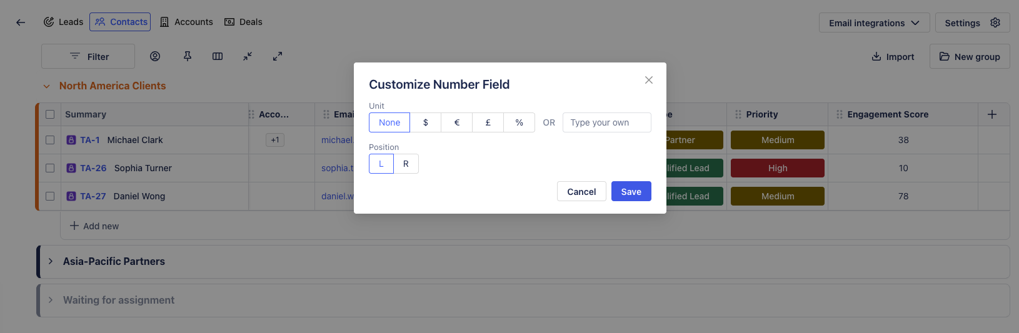Open the Email integrations dropdown
This screenshot has width=1019, height=333.
click(x=874, y=23)
